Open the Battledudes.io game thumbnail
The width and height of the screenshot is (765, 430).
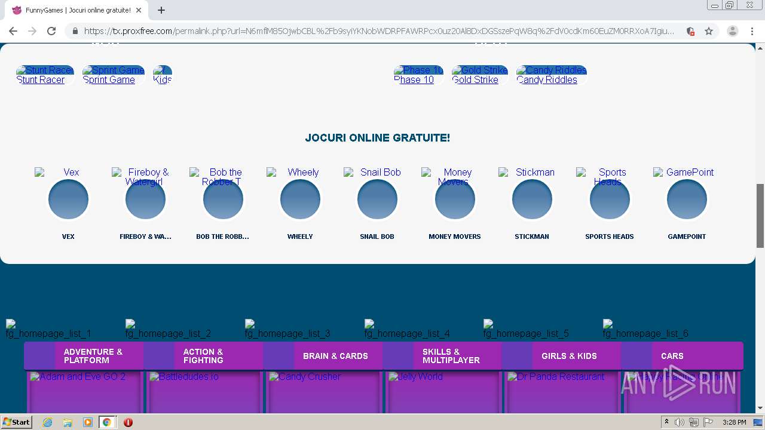(x=204, y=392)
